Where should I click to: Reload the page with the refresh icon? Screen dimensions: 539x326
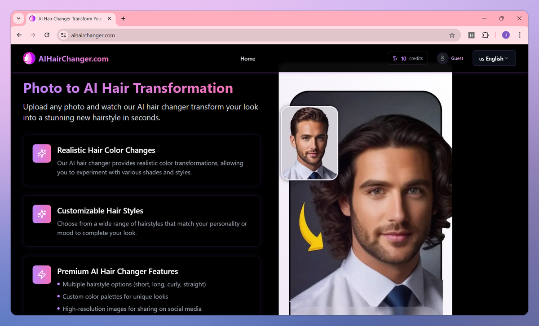click(47, 35)
